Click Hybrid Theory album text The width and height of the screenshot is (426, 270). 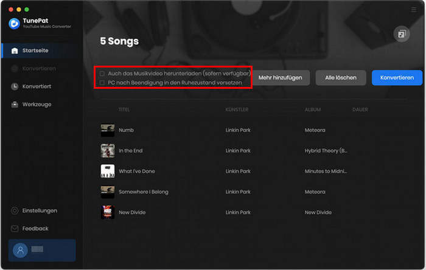pyautogui.click(x=326, y=151)
